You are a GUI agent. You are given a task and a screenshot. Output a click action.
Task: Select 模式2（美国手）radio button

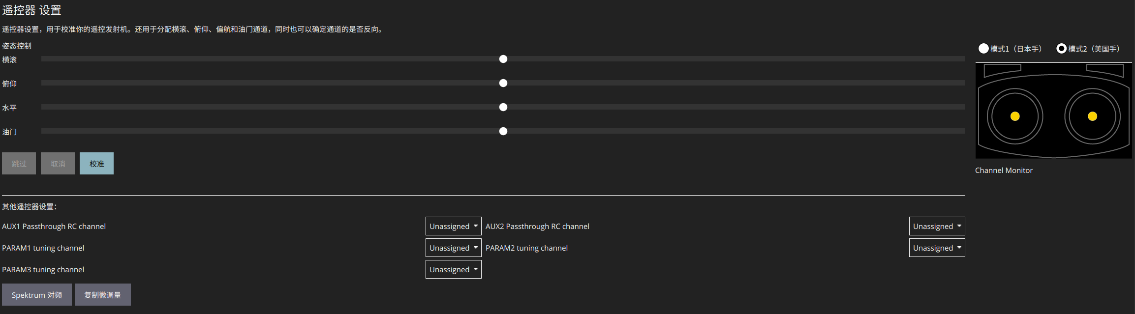tap(1061, 49)
